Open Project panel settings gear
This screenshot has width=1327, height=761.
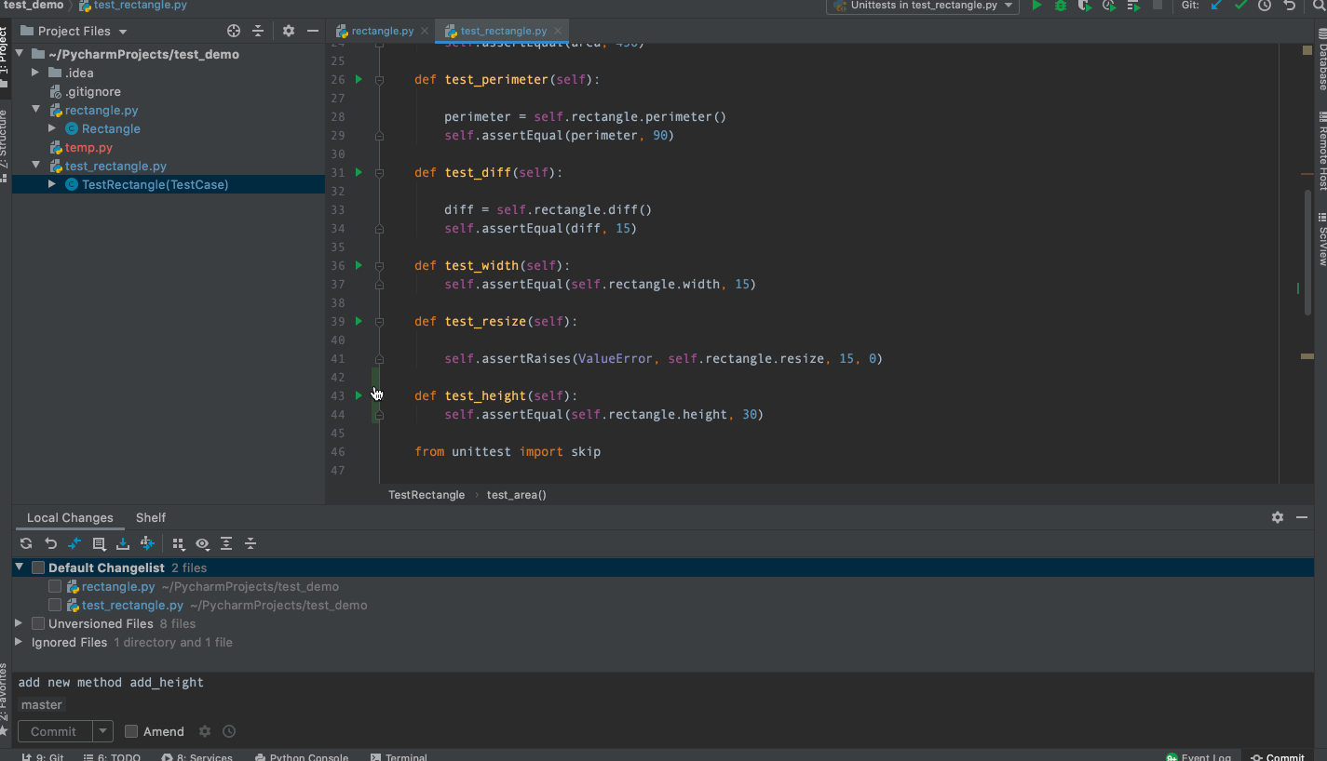(x=289, y=31)
